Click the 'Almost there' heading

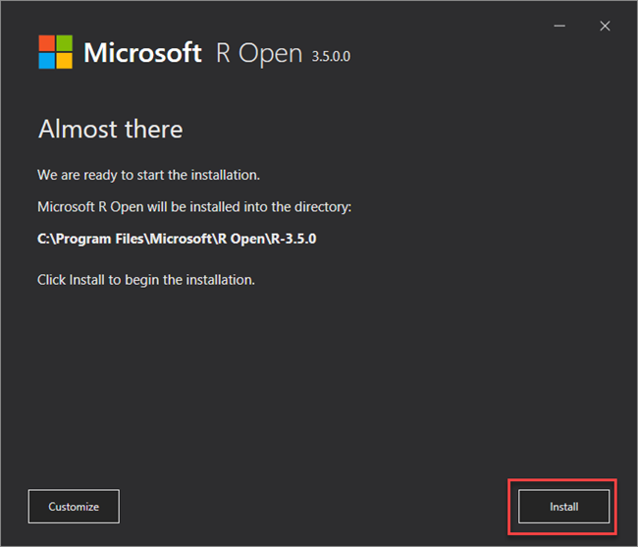pyautogui.click(x=110, y=129)
